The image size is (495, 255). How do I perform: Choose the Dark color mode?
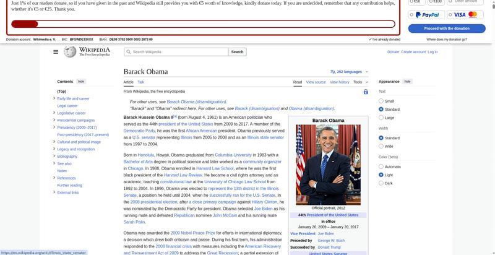[x=381, y=183]
